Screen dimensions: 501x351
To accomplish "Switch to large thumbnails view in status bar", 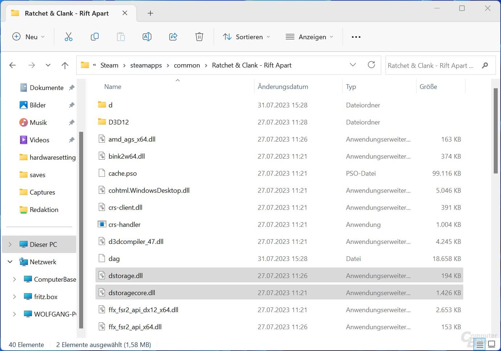I will (x=492, y=344).
